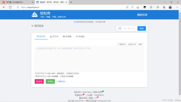
Task: Open the user profile avatar
Action: pos(170,7)
